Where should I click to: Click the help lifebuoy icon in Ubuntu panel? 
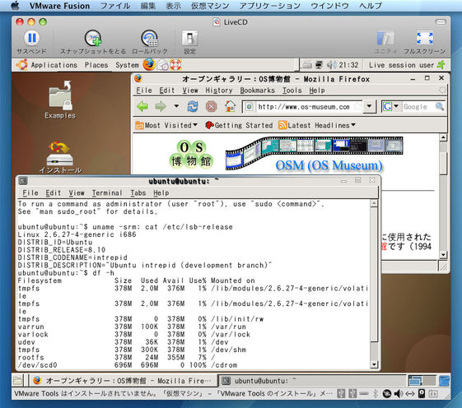click(175, 65)
